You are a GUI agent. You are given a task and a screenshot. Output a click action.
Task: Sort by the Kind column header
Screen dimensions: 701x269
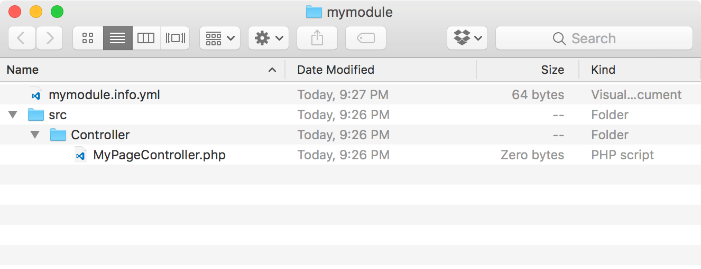coord(640,70)
